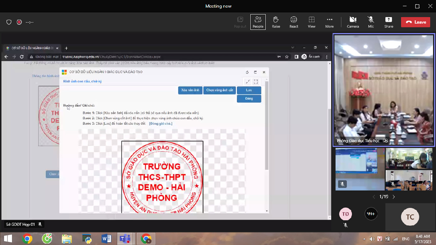Open Word from the taskbar
This screenshot has width=436, height=245.
(106, 239)
